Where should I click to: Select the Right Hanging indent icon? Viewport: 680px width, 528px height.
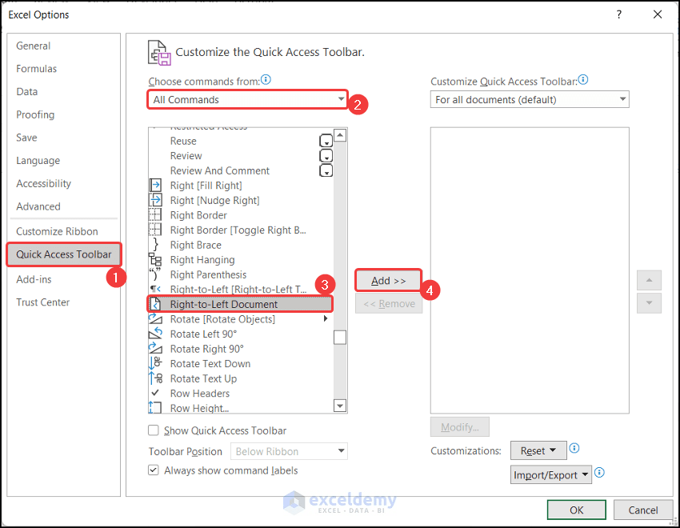[156, 259]
